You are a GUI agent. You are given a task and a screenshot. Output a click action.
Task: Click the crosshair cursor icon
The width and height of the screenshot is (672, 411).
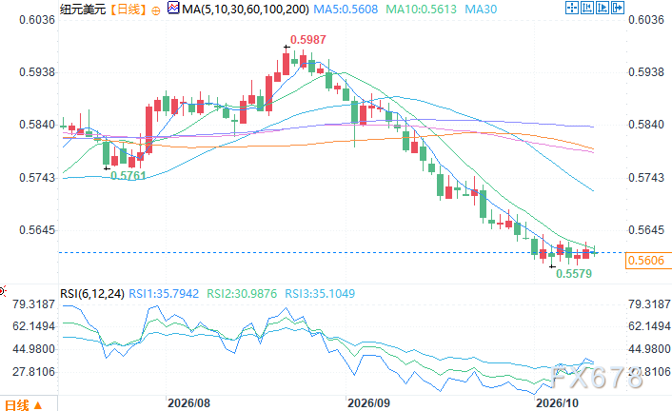pos(572,8)
